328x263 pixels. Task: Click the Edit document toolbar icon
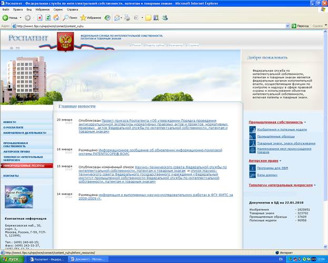[x=136, y=18]
